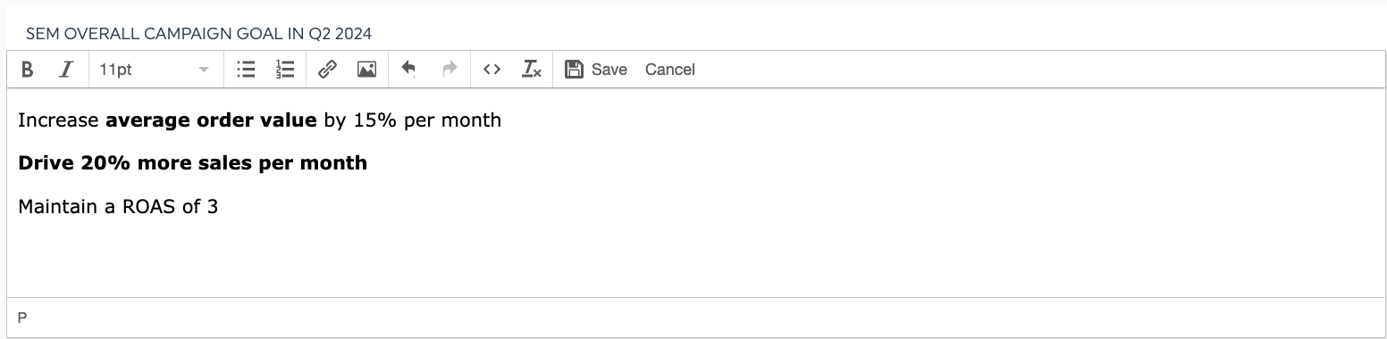
Task: Insert an image via the picture icon
Action: coord(366,70)
